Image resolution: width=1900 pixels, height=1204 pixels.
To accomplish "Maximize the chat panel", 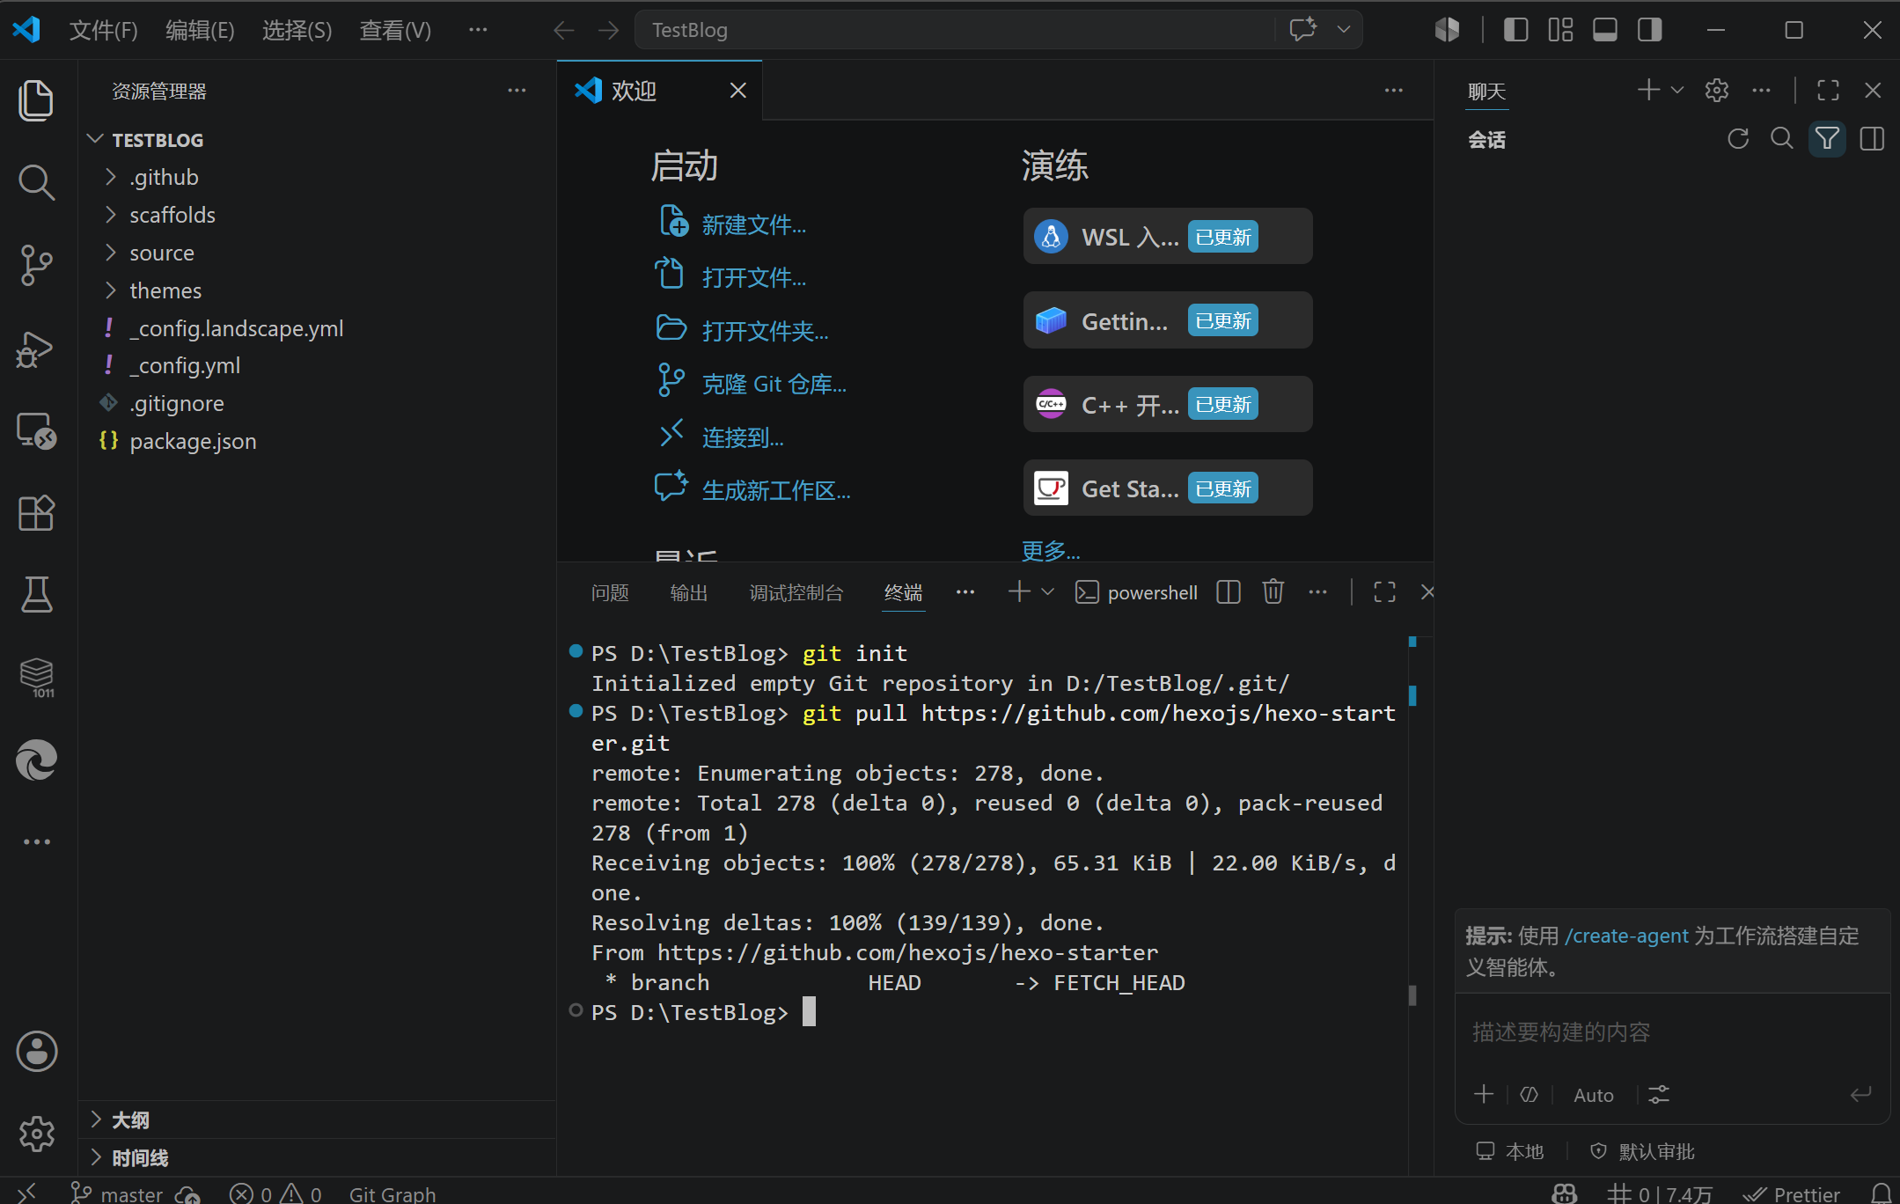I will point(1828,90).
